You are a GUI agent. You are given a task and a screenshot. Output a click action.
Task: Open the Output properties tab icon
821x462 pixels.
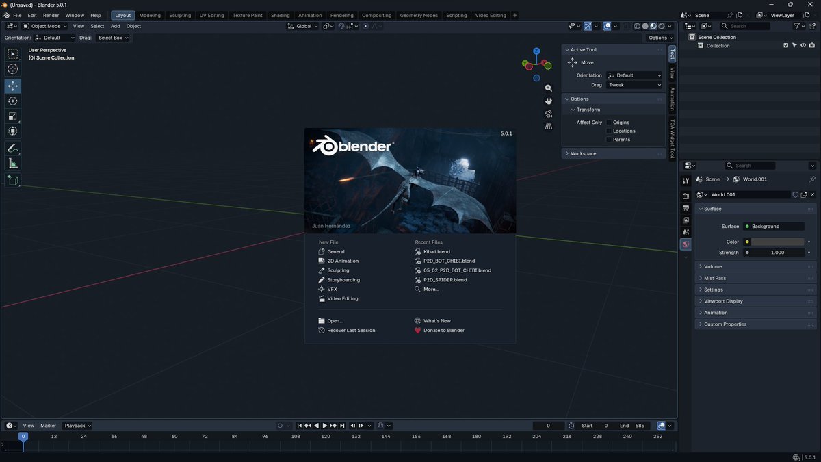[686, 208]
